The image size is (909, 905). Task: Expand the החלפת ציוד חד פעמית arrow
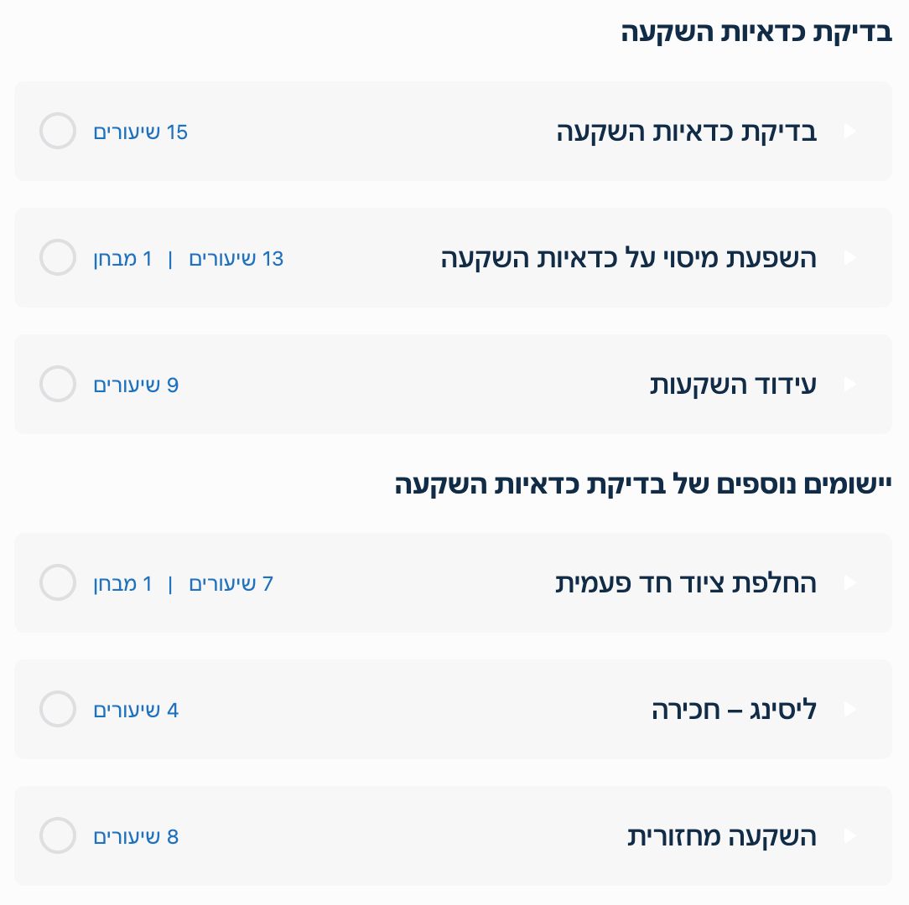tap(849, 583)
